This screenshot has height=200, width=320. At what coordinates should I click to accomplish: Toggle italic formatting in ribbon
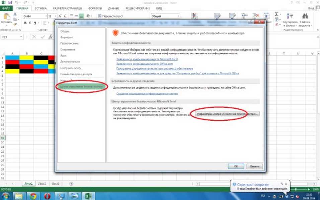click(30, 23)
